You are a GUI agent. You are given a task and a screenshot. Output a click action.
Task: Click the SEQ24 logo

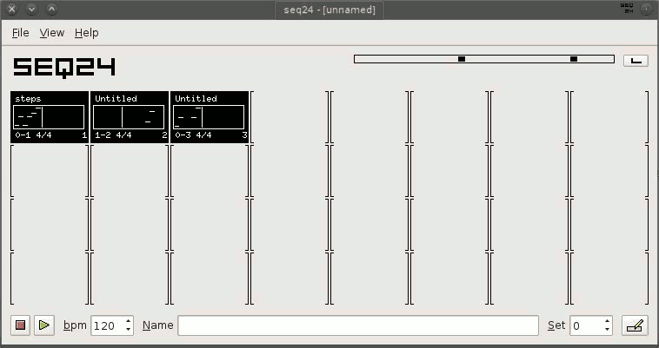pyautogui.click(x=64, y=67)
